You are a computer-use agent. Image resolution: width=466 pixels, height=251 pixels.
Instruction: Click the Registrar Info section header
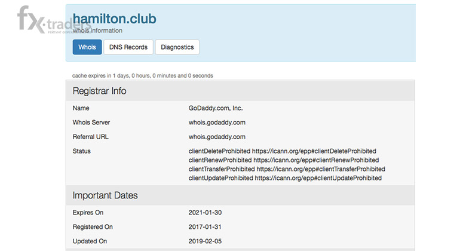pos(240,91)
